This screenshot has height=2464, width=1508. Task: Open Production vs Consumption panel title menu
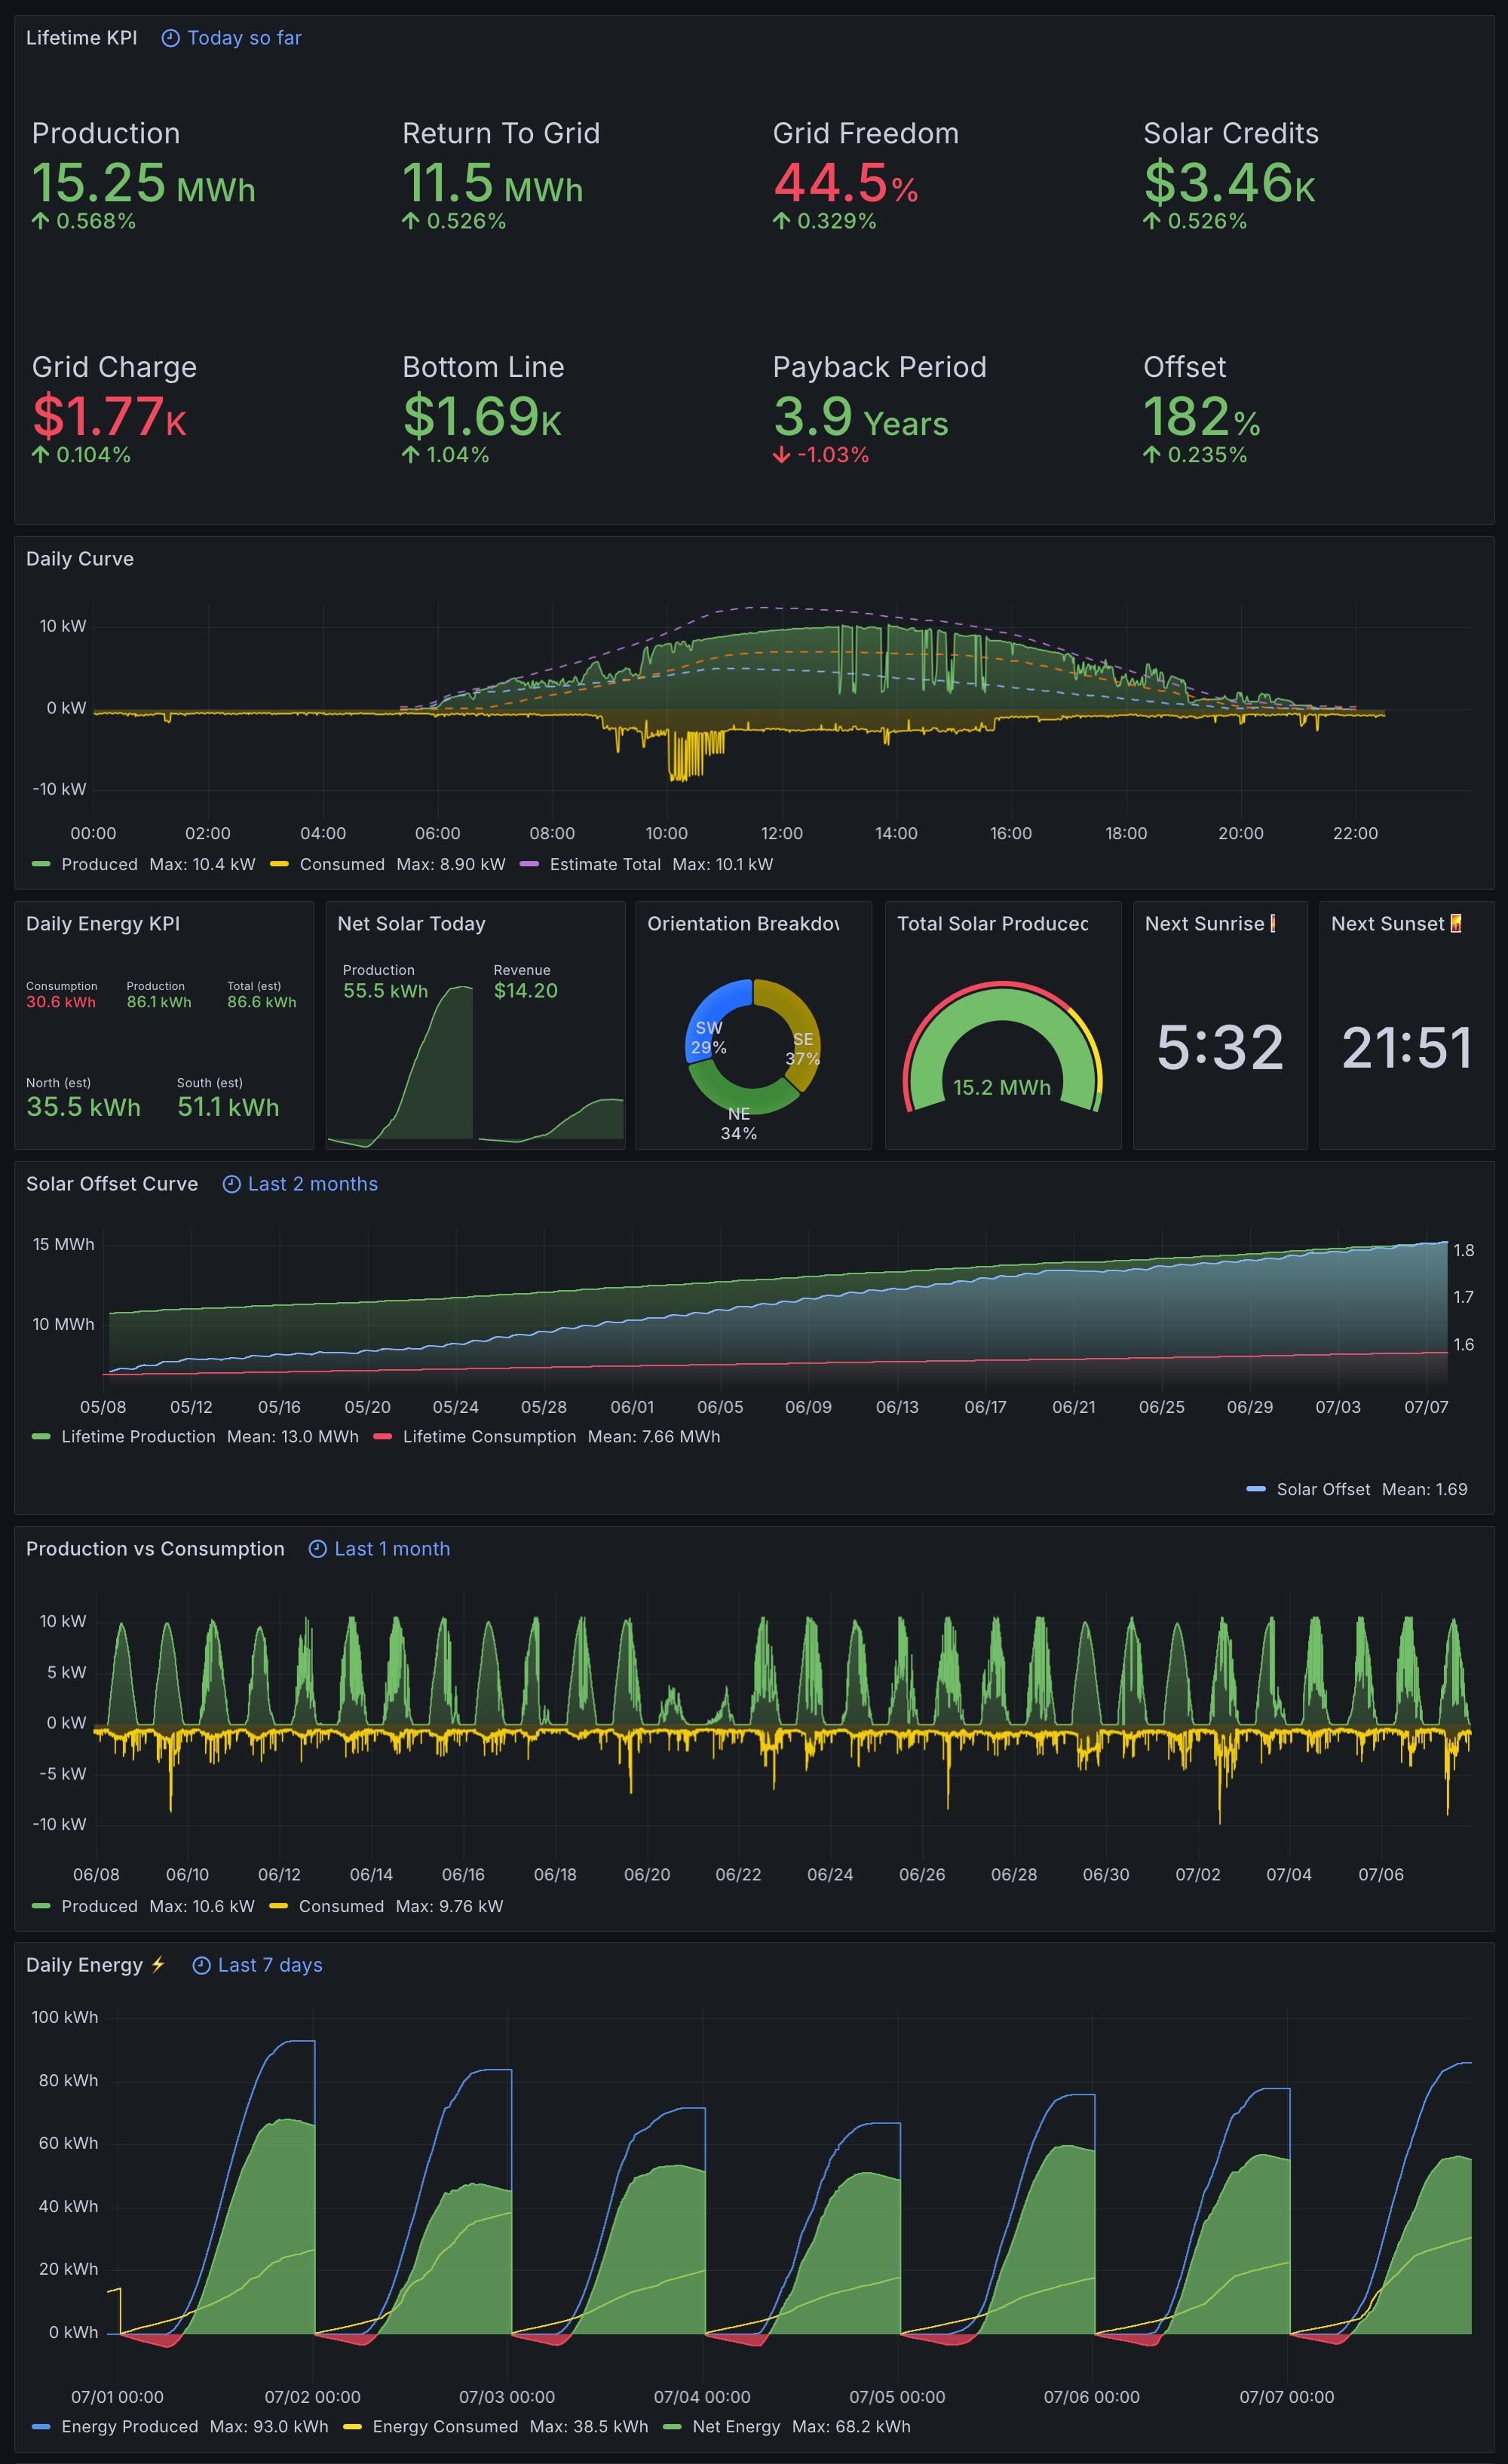point(155,1549)
